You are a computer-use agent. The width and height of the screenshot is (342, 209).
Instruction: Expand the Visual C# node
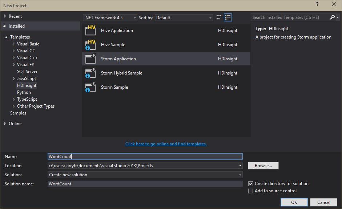point(13,51)
